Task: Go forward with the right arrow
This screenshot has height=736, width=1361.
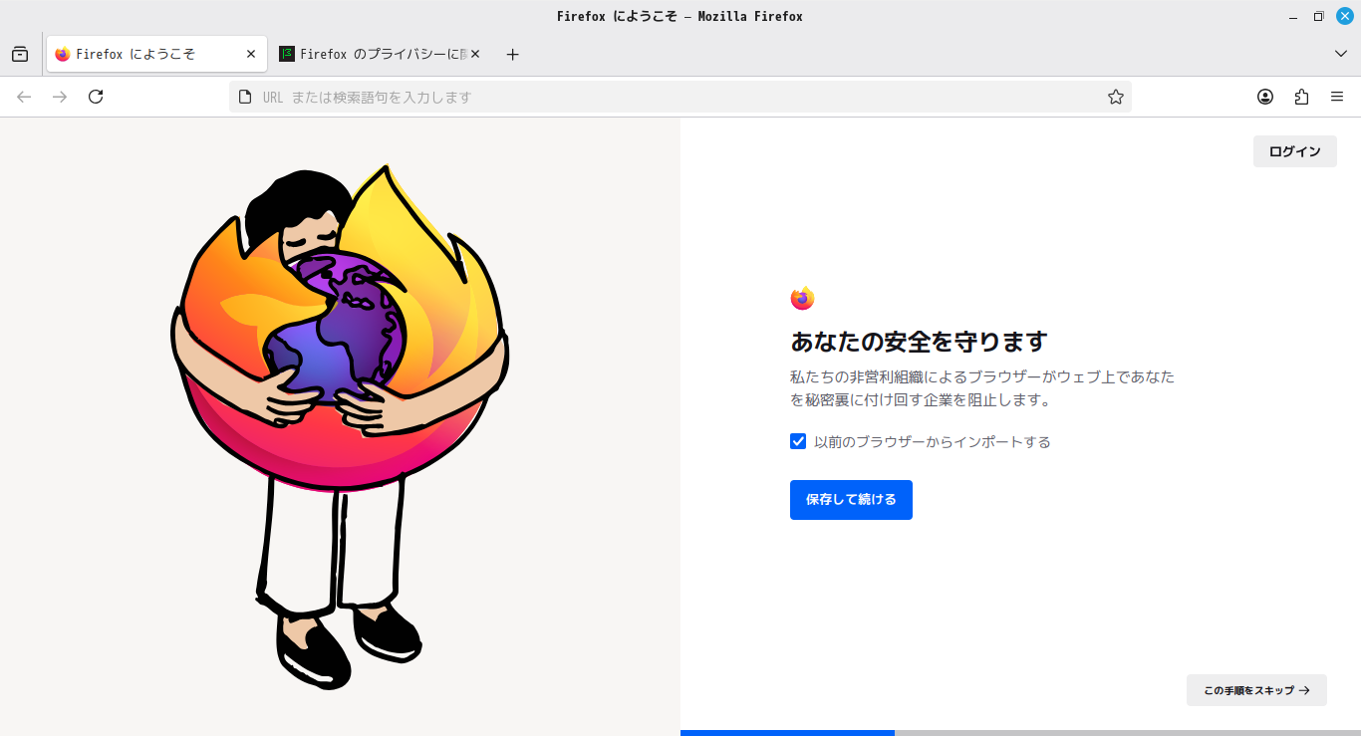Action: (x=60, y=97)
